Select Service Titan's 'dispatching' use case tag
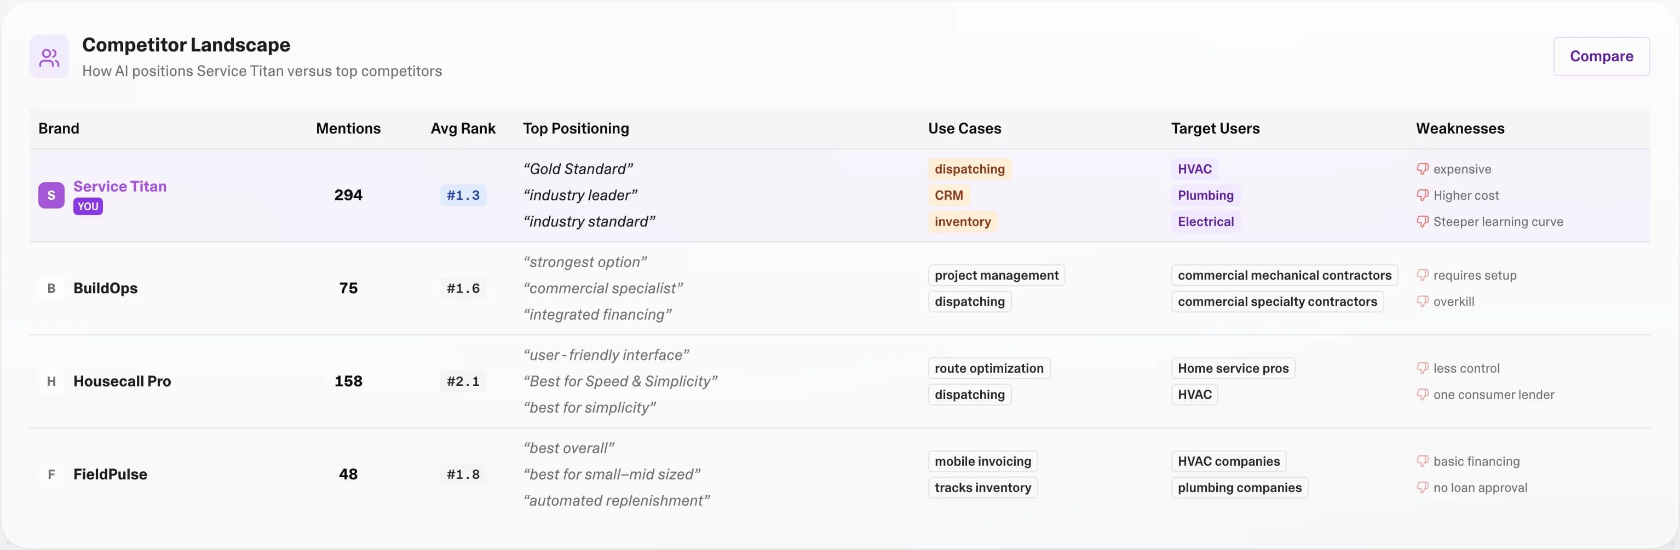 pyautogui.click(x=969, y=170)
